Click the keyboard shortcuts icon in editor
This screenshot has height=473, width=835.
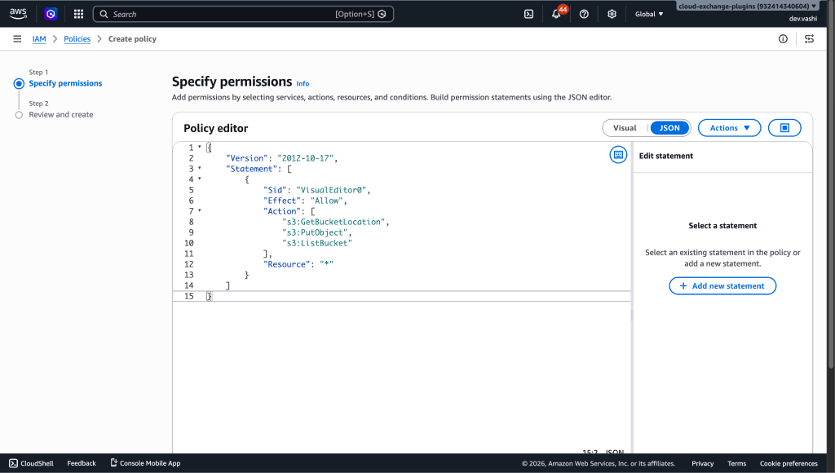pyautogui.click(x=618, y=154)
